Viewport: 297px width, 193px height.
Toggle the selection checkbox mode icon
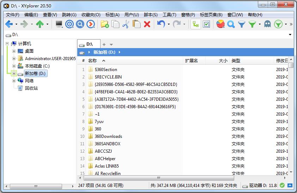coord(206,24)
